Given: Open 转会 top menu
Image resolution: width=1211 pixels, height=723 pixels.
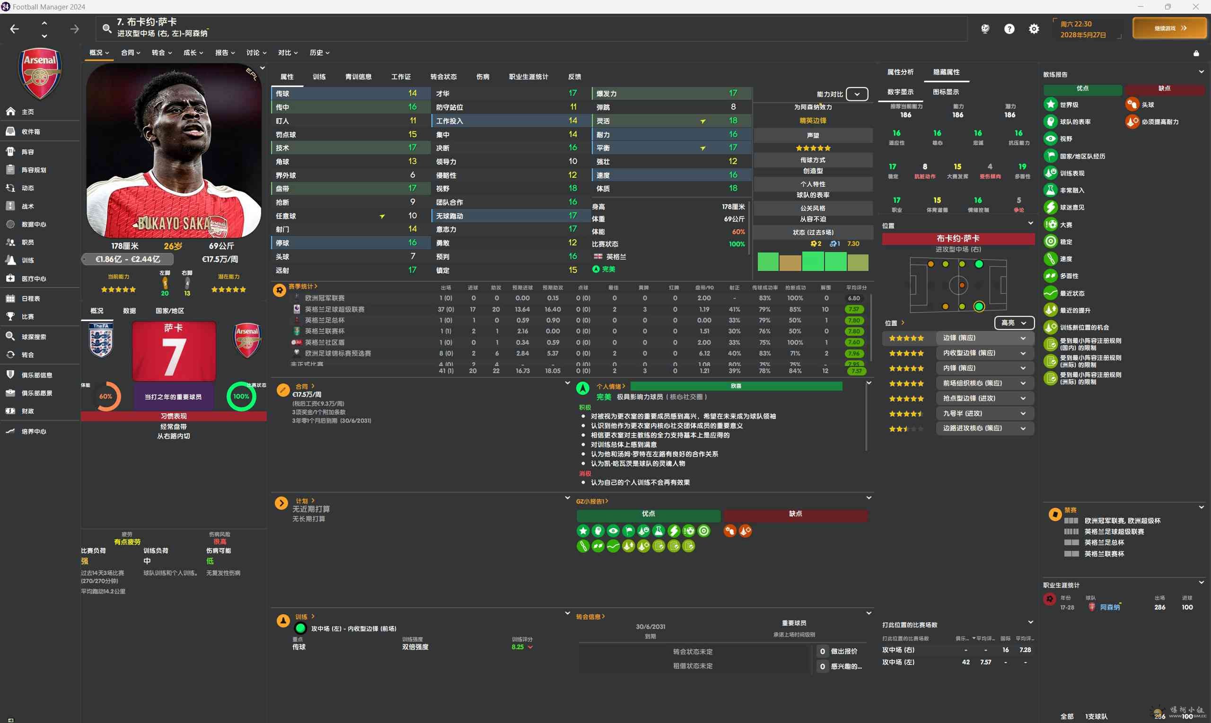Looking at the screenshot, I should point(161,52).
